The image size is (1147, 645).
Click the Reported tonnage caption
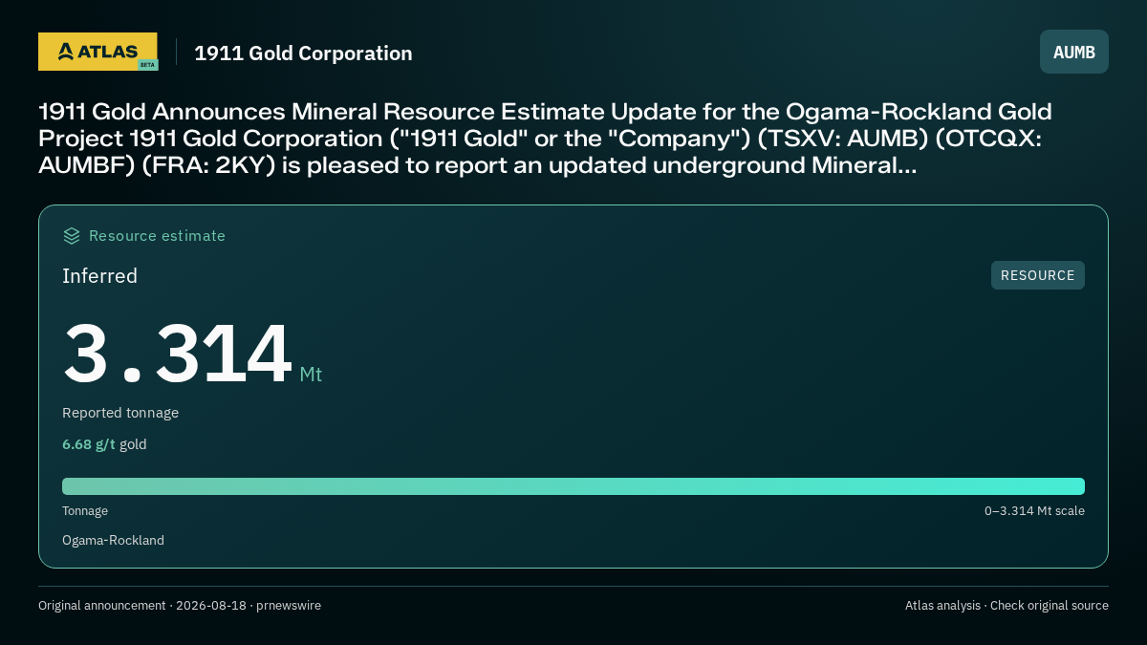tap(120, 413)
